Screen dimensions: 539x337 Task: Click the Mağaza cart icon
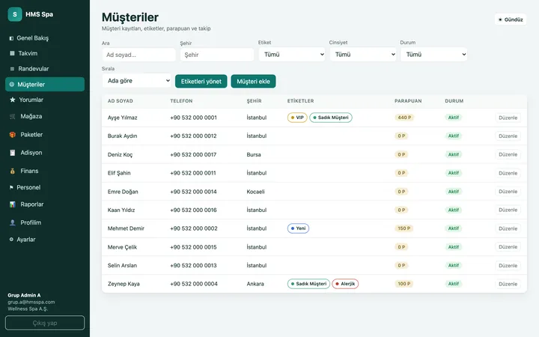pos(13,117)
